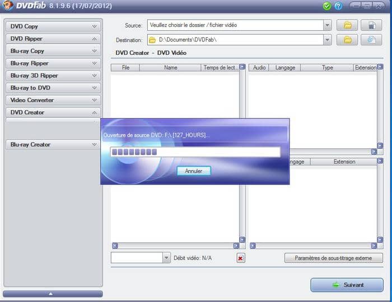The image size is (392, 302).
Task: Click the green checkmark status icon
Action: (326, 6)
